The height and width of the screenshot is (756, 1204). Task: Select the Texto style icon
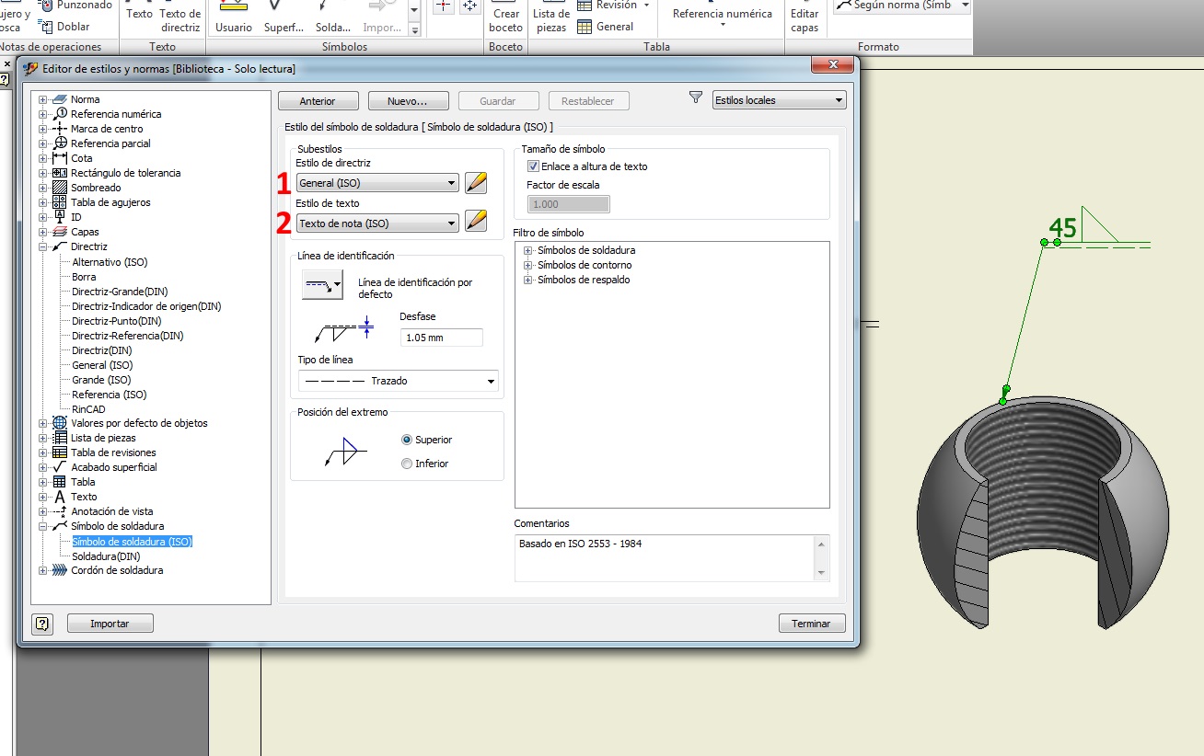pyautogui.click(x=60, y=497)
